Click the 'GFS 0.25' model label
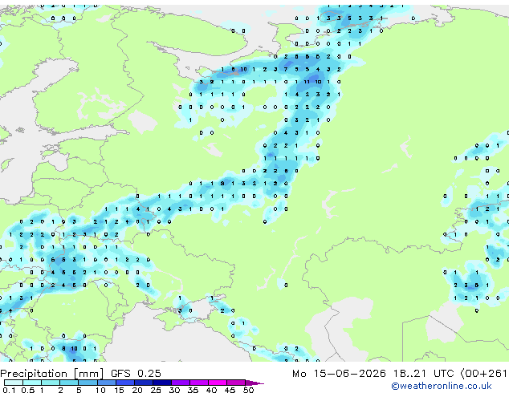The width and height of the screenshot is (509, 393). [x=136, y=373]
